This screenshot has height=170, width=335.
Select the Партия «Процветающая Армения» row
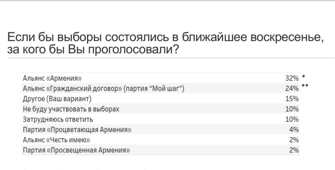coord(77,130)
